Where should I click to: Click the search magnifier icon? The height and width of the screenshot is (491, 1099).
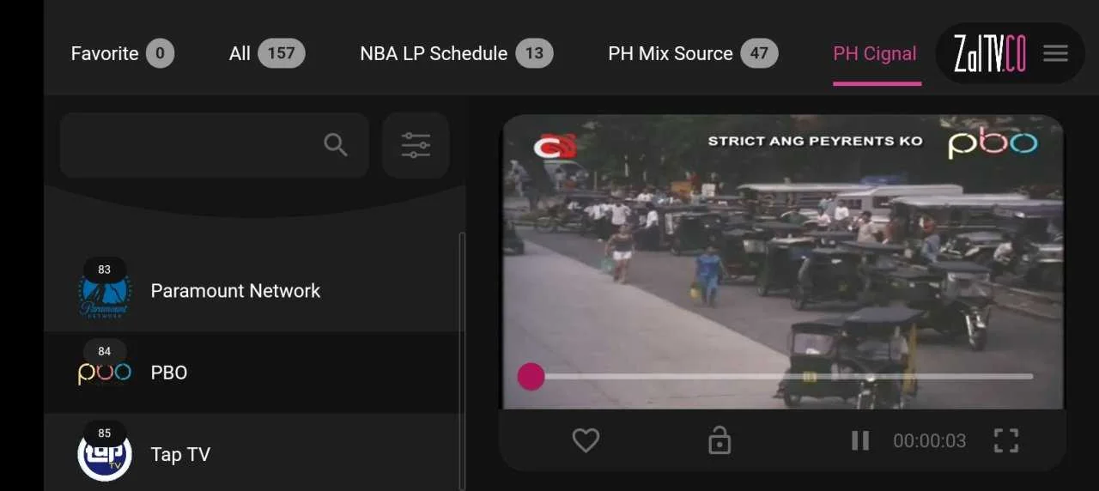click(336, 145)
